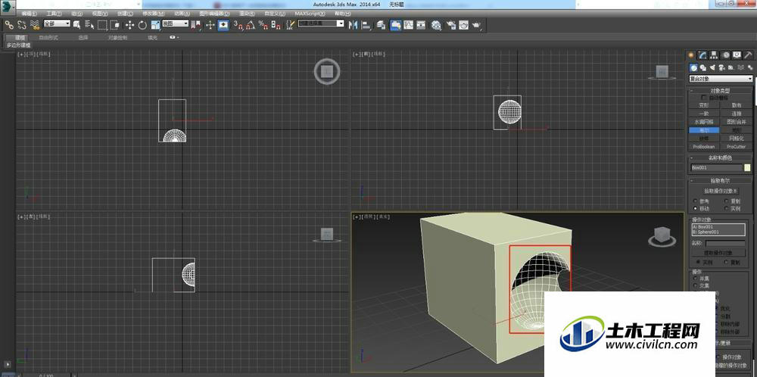Click the Select and Manipulate tool
This screenshot has width=757, height=377.
coord(210,25)
